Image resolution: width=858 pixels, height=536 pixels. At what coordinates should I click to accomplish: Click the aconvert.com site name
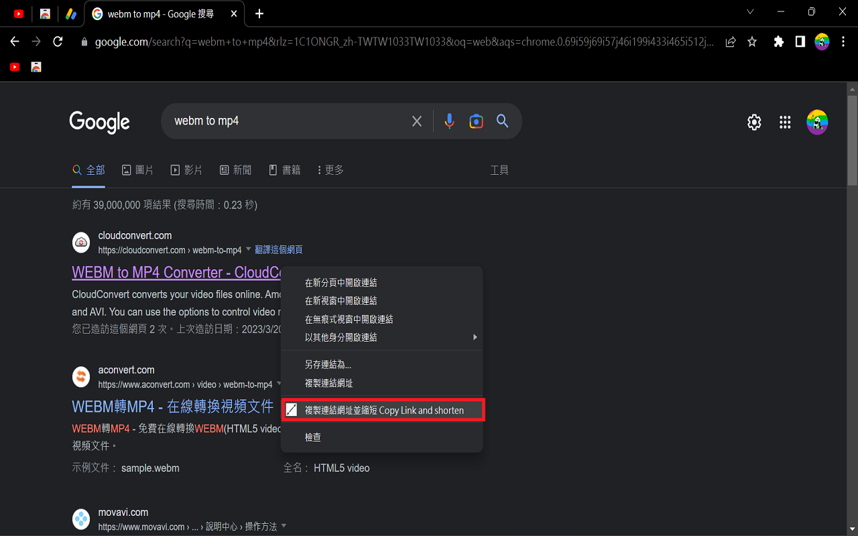click(x=127, y=370)
